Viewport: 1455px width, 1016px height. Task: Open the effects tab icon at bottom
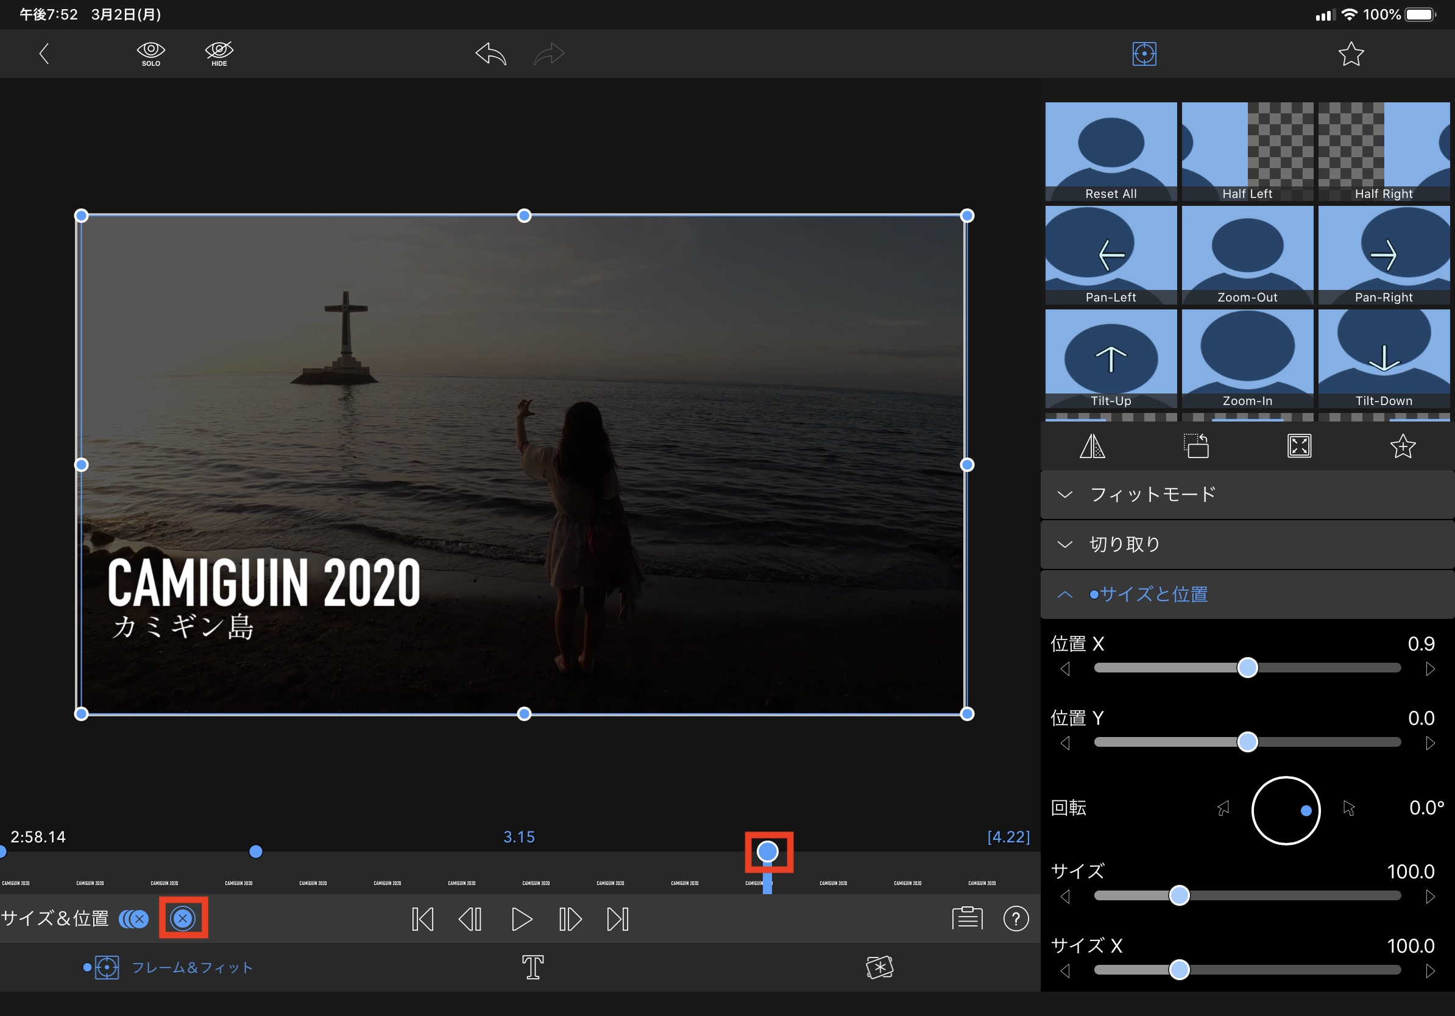[880, 967]
